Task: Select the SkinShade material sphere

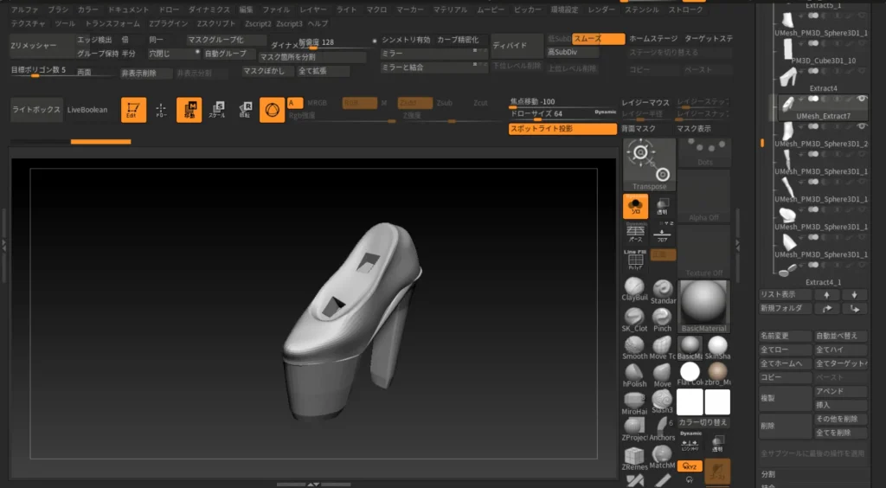Action: (717, 346)
